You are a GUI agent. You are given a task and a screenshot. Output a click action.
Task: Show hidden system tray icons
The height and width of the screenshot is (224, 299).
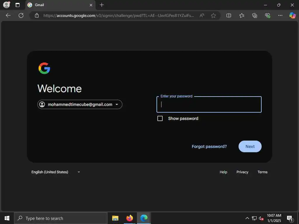pyautogui.click(x=247, y=218)
